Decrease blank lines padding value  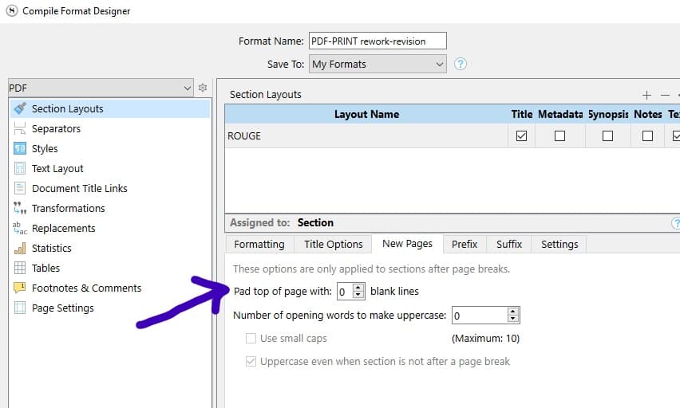pos(358,295)
